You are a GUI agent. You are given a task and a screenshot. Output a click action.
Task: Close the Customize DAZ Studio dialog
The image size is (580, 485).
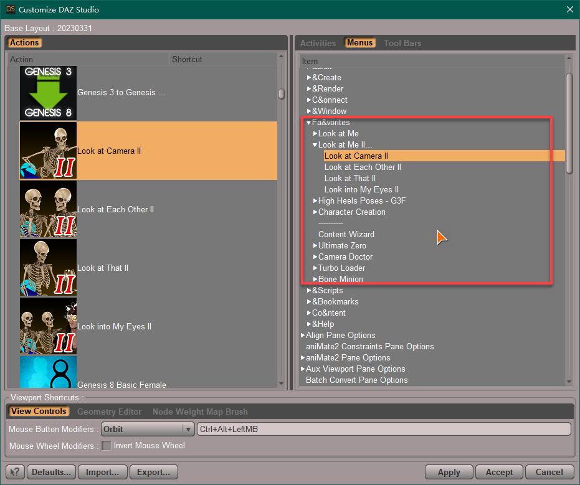coord(570,9)
